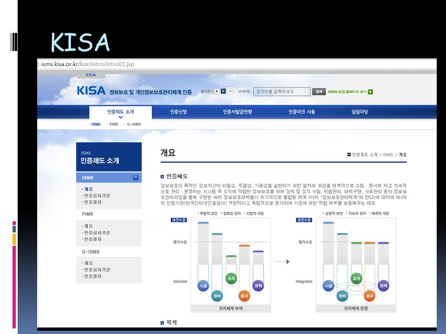The image size is (446, 334).
Task: Open G-ISMS 개요 in sidebar
Action: [x=88, y=263]
